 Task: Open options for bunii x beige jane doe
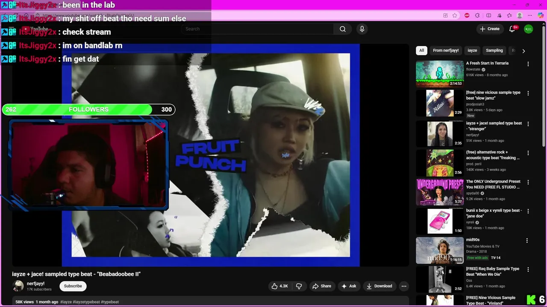528,211
